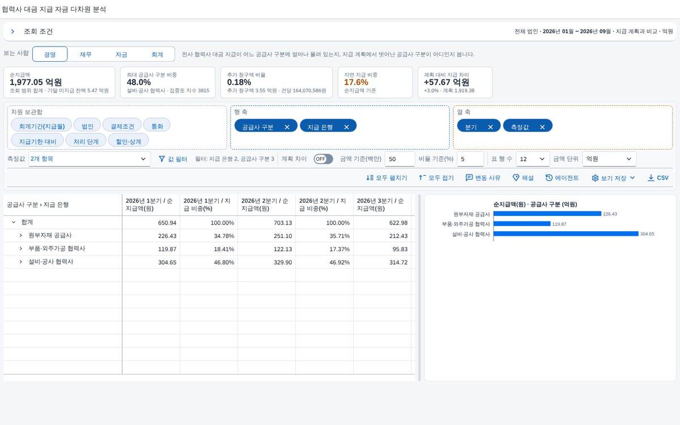Expand the 부품·외주가공 협력사 row
This screenshot has height=425, width=680.
point(20,249)
